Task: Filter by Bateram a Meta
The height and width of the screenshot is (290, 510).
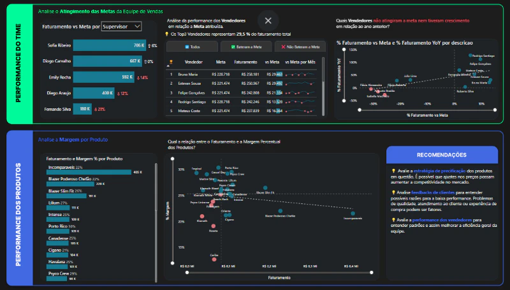Action: [246, 47]
